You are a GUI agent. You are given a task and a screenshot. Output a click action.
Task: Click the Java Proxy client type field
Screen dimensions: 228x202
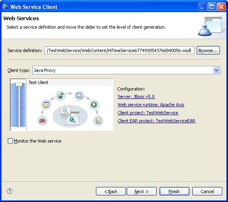pos(126,70)
